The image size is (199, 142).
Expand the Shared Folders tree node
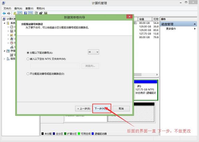pos(8,35)
